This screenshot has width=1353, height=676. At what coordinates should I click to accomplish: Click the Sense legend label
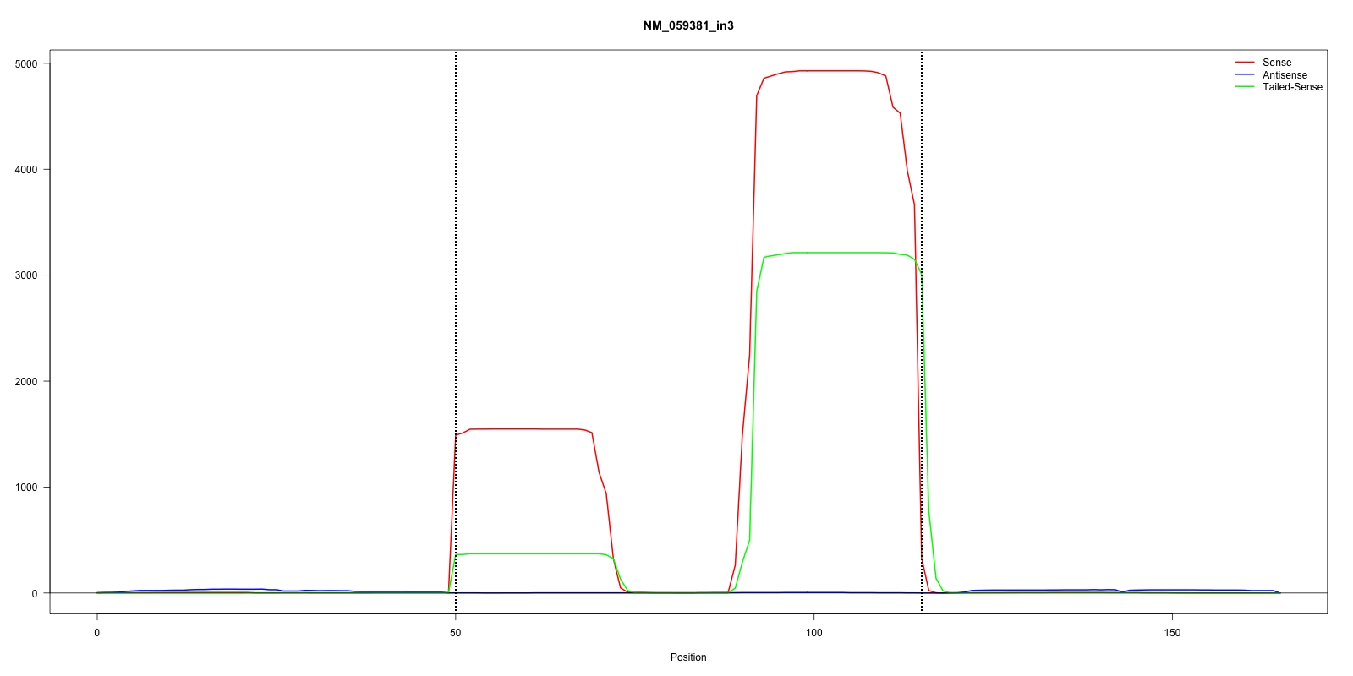point(1277,63)
